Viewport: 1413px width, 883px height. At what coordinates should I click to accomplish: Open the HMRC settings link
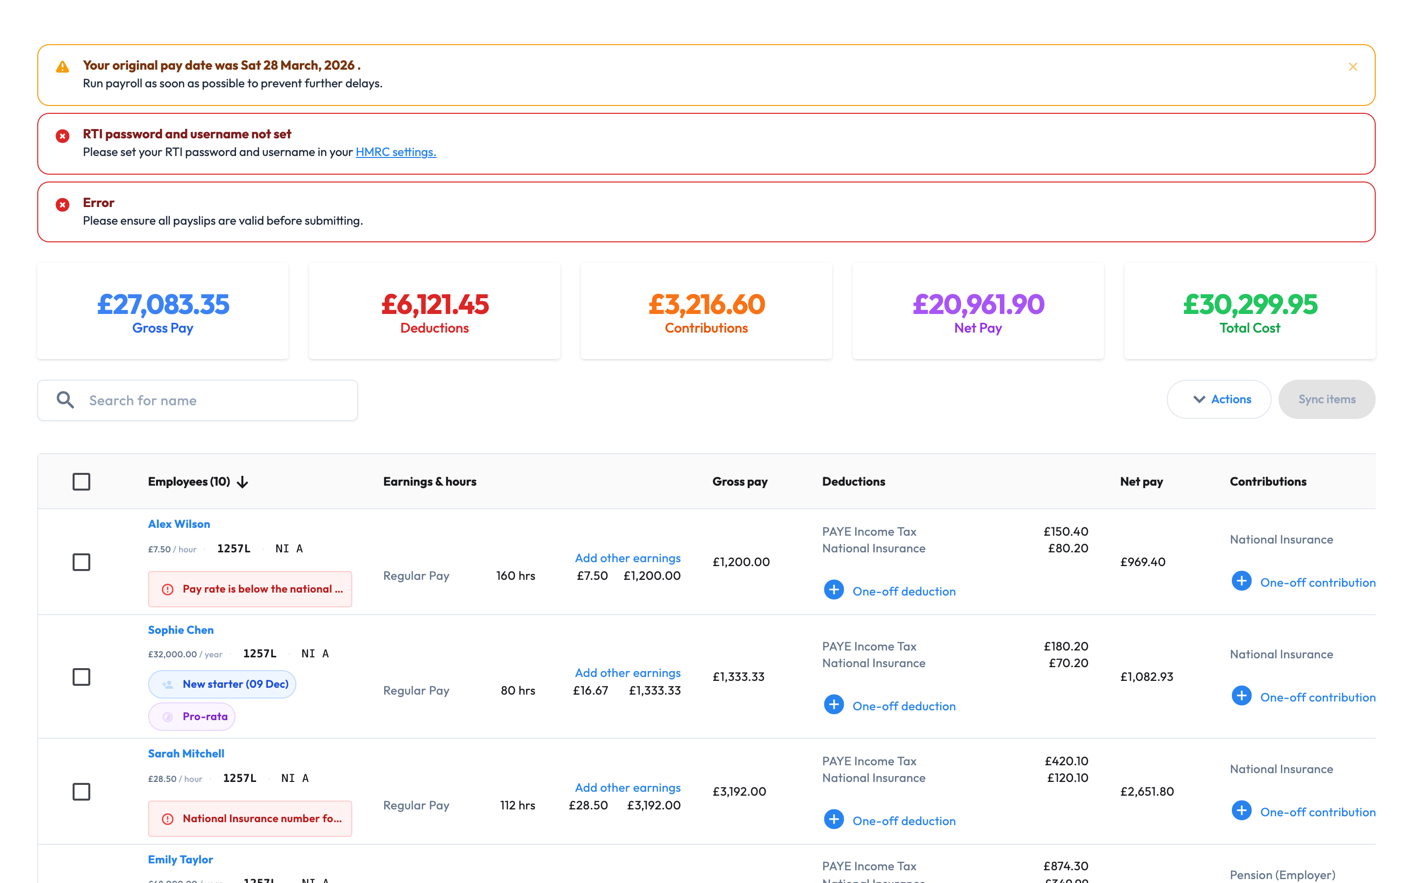click(x=396, y=152)
